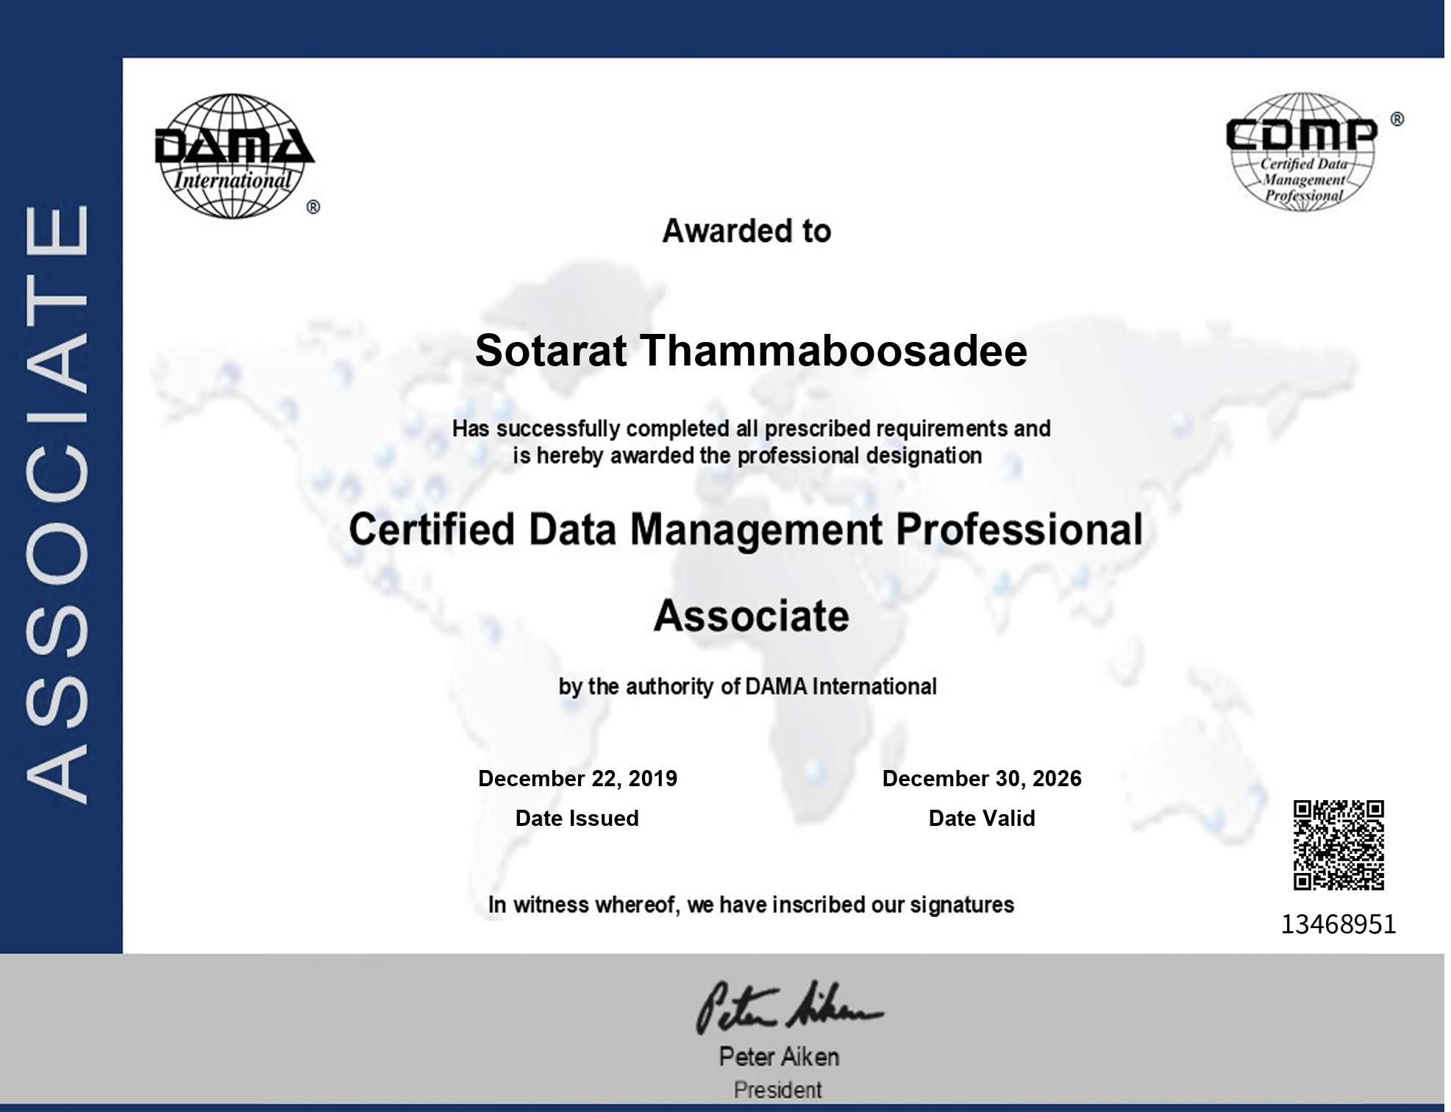Click 'In witness whereof' signature line text
The image size is (1451, 1112).
pos(751,905)
